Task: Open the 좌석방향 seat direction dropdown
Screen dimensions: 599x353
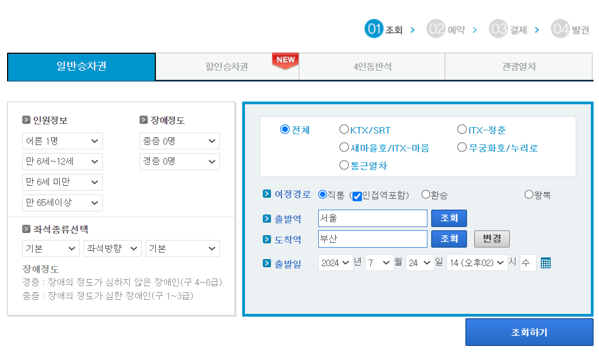Action: pos(112,248)
